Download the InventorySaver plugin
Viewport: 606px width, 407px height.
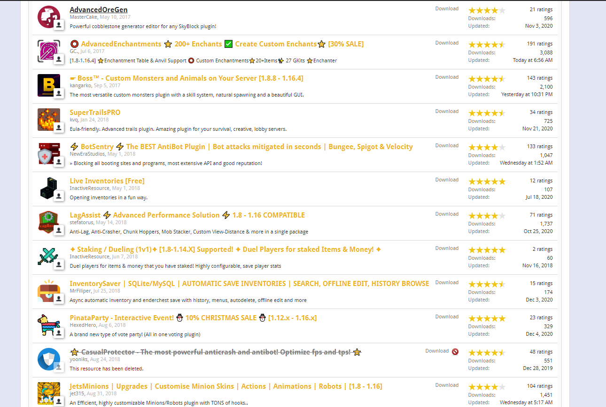point(447,282)
